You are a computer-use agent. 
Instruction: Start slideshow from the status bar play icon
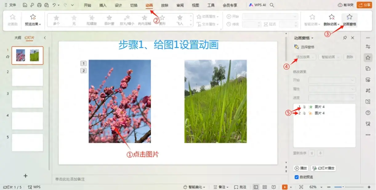click(x=285, y=187)
